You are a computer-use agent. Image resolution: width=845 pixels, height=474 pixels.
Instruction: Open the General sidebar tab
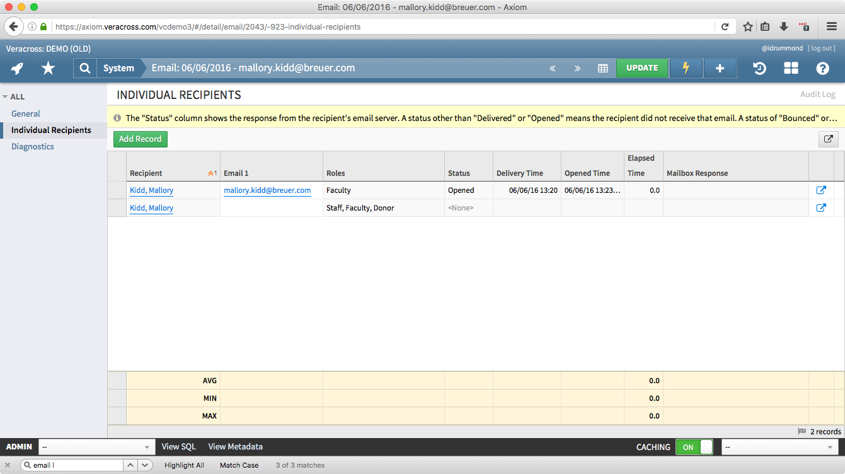25,113
